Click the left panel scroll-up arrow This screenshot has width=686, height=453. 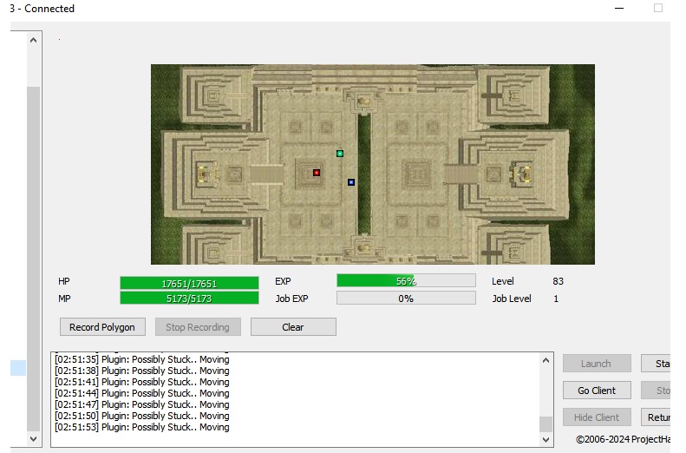34,41
